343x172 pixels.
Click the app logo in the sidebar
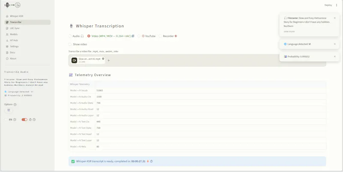click(x=12, y=5)
